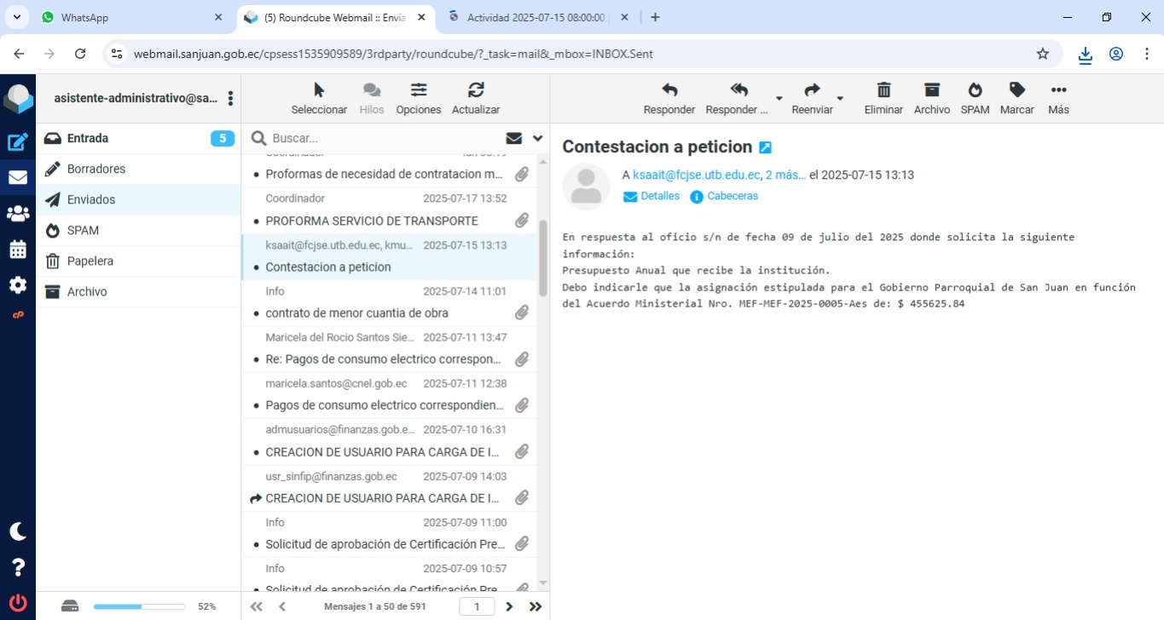Click the Actualizar refresh icon

tap(476, 90)
